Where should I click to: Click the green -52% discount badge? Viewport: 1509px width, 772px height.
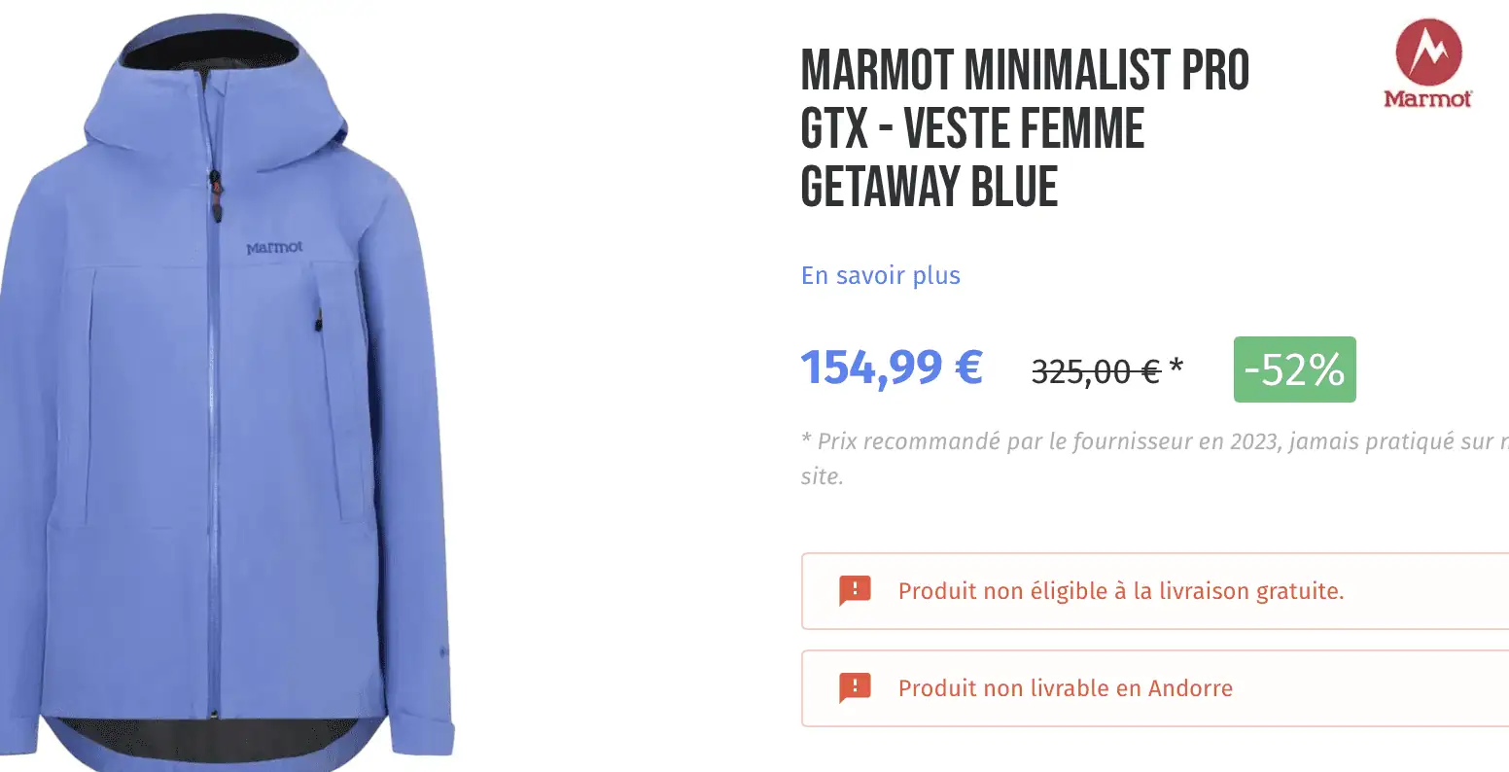click(x=1293, y=369)
